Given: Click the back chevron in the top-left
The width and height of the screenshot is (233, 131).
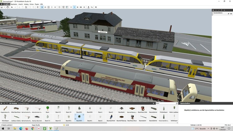Looking at the screenshot, I should 2,4.
